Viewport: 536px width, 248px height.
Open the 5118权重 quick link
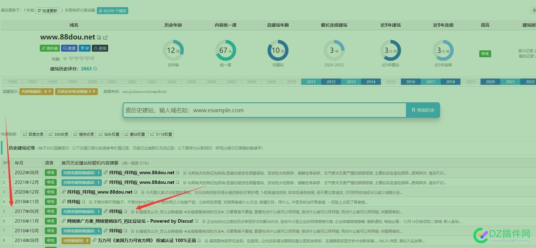coord(161,134)
